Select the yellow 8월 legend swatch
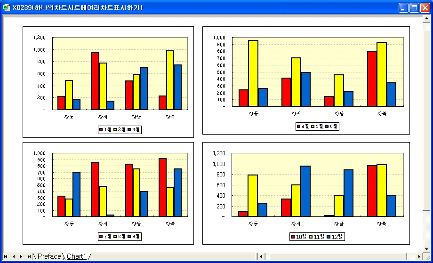433x263 pixels. tap(115, 237)
